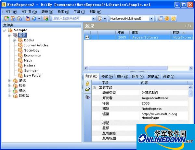
Task: Click the open folder icon in details sidebar
Action: (88, 89)
